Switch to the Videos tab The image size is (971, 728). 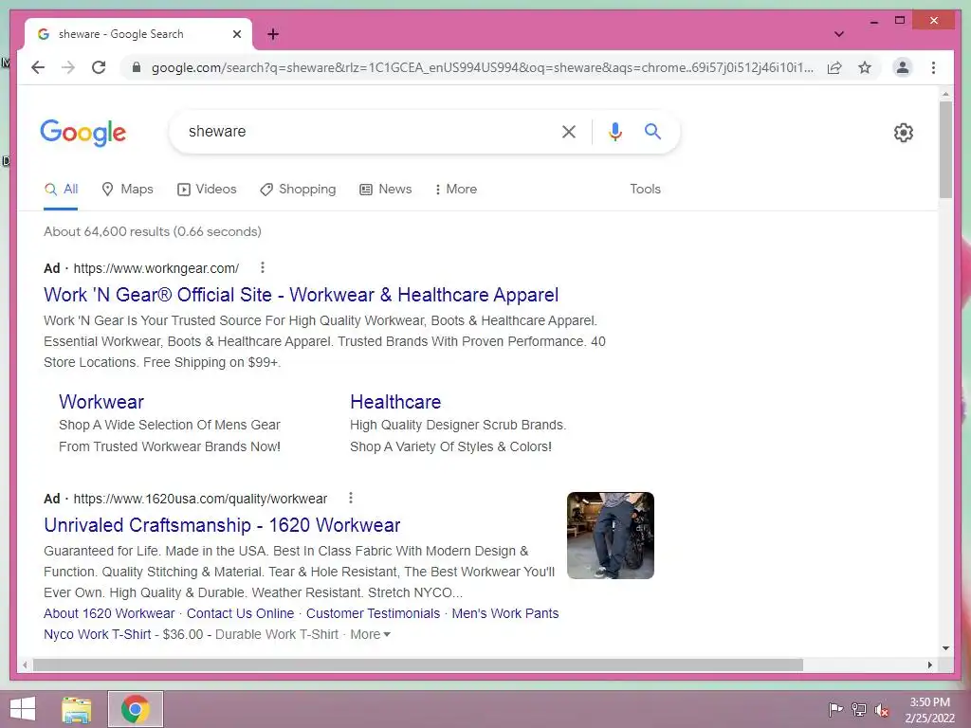(207, 190)
